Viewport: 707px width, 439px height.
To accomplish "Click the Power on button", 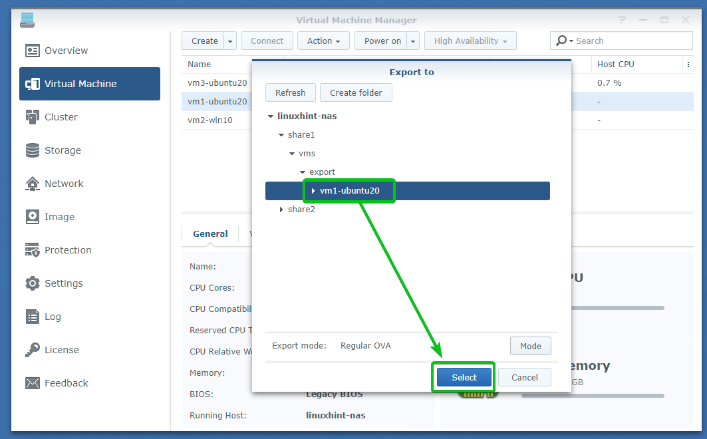I will 382,41.
